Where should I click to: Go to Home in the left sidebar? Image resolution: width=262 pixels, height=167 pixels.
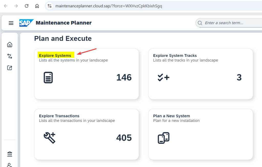[x=10, y=44]
